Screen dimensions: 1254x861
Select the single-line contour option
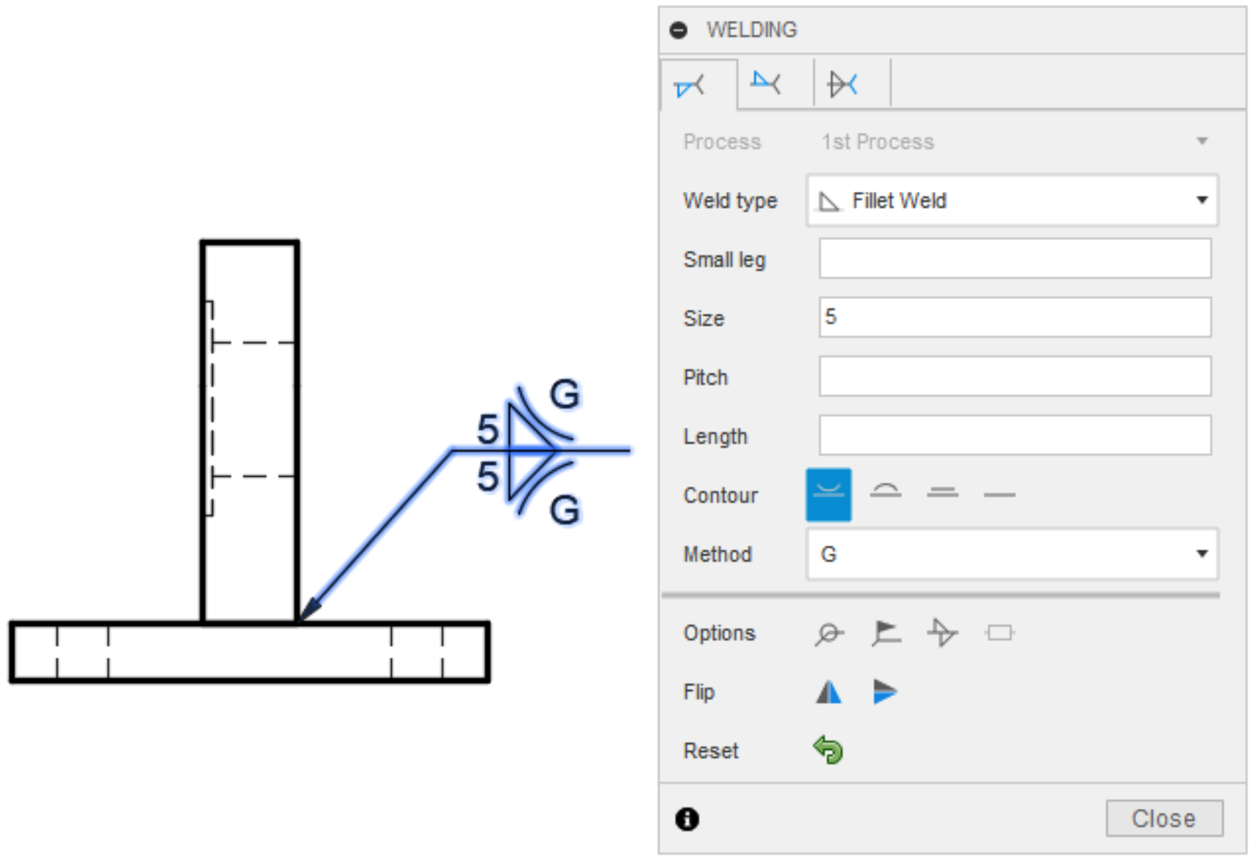coord(999,494)
